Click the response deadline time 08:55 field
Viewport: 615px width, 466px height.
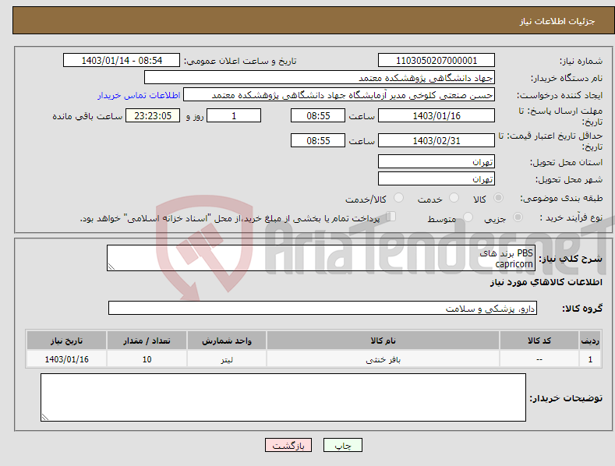318,115
